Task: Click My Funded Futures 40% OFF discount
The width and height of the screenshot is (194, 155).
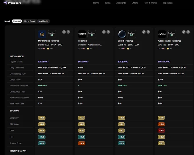Action: (43, 85)
